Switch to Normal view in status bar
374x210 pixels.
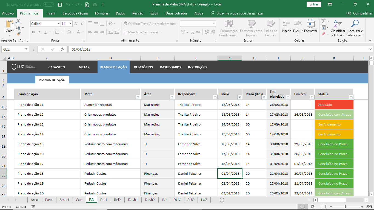(x=302, y=207)
